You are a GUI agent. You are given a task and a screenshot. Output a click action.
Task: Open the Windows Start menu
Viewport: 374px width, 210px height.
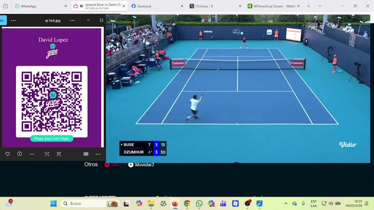(53, 203)
